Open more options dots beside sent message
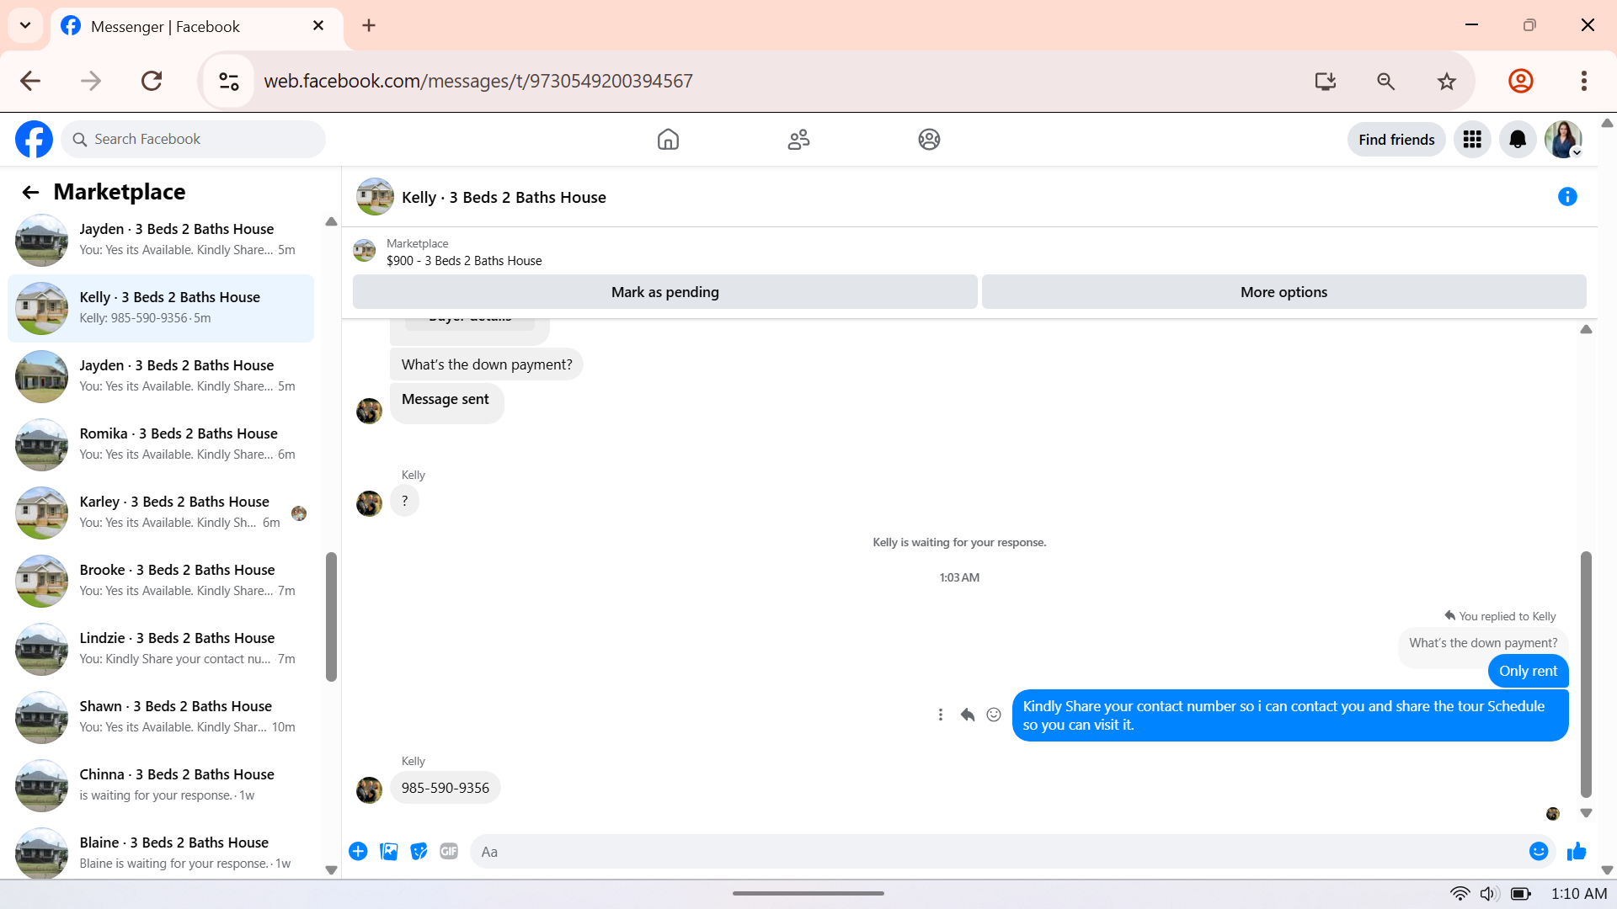 click(941, 715)
